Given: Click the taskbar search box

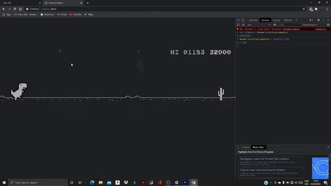Looking at the screenshot, I should point(38,182).
